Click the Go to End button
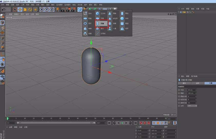 [135, 123]
